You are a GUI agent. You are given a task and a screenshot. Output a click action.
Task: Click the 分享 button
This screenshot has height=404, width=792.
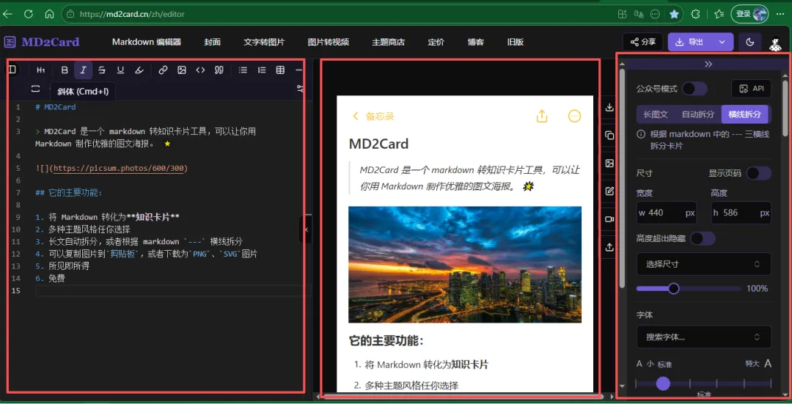coord(643,42)
